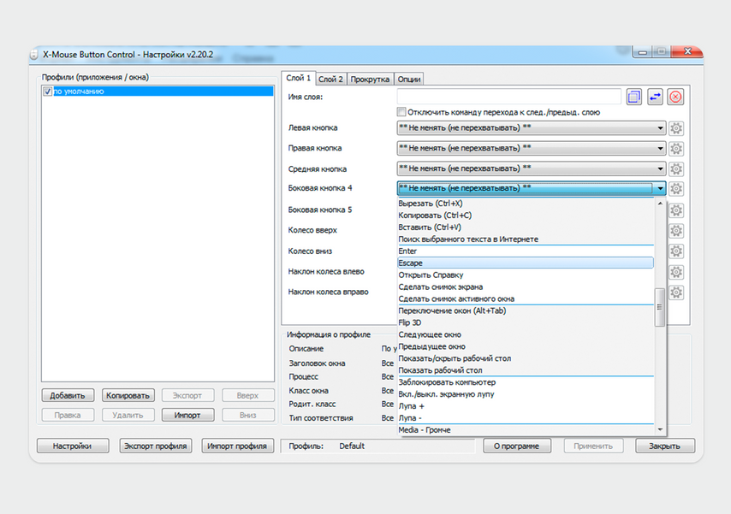Viewport: 731px width, 514px height.
Task: Choose Открыть Справку from the list
Action: (526, 275)
